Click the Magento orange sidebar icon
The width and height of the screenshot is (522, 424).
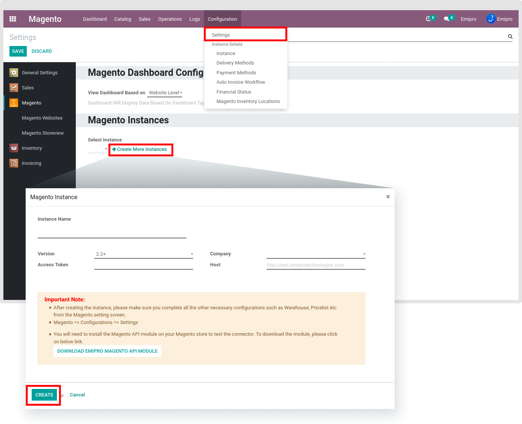pyautogui.click(x=14, y=103)
